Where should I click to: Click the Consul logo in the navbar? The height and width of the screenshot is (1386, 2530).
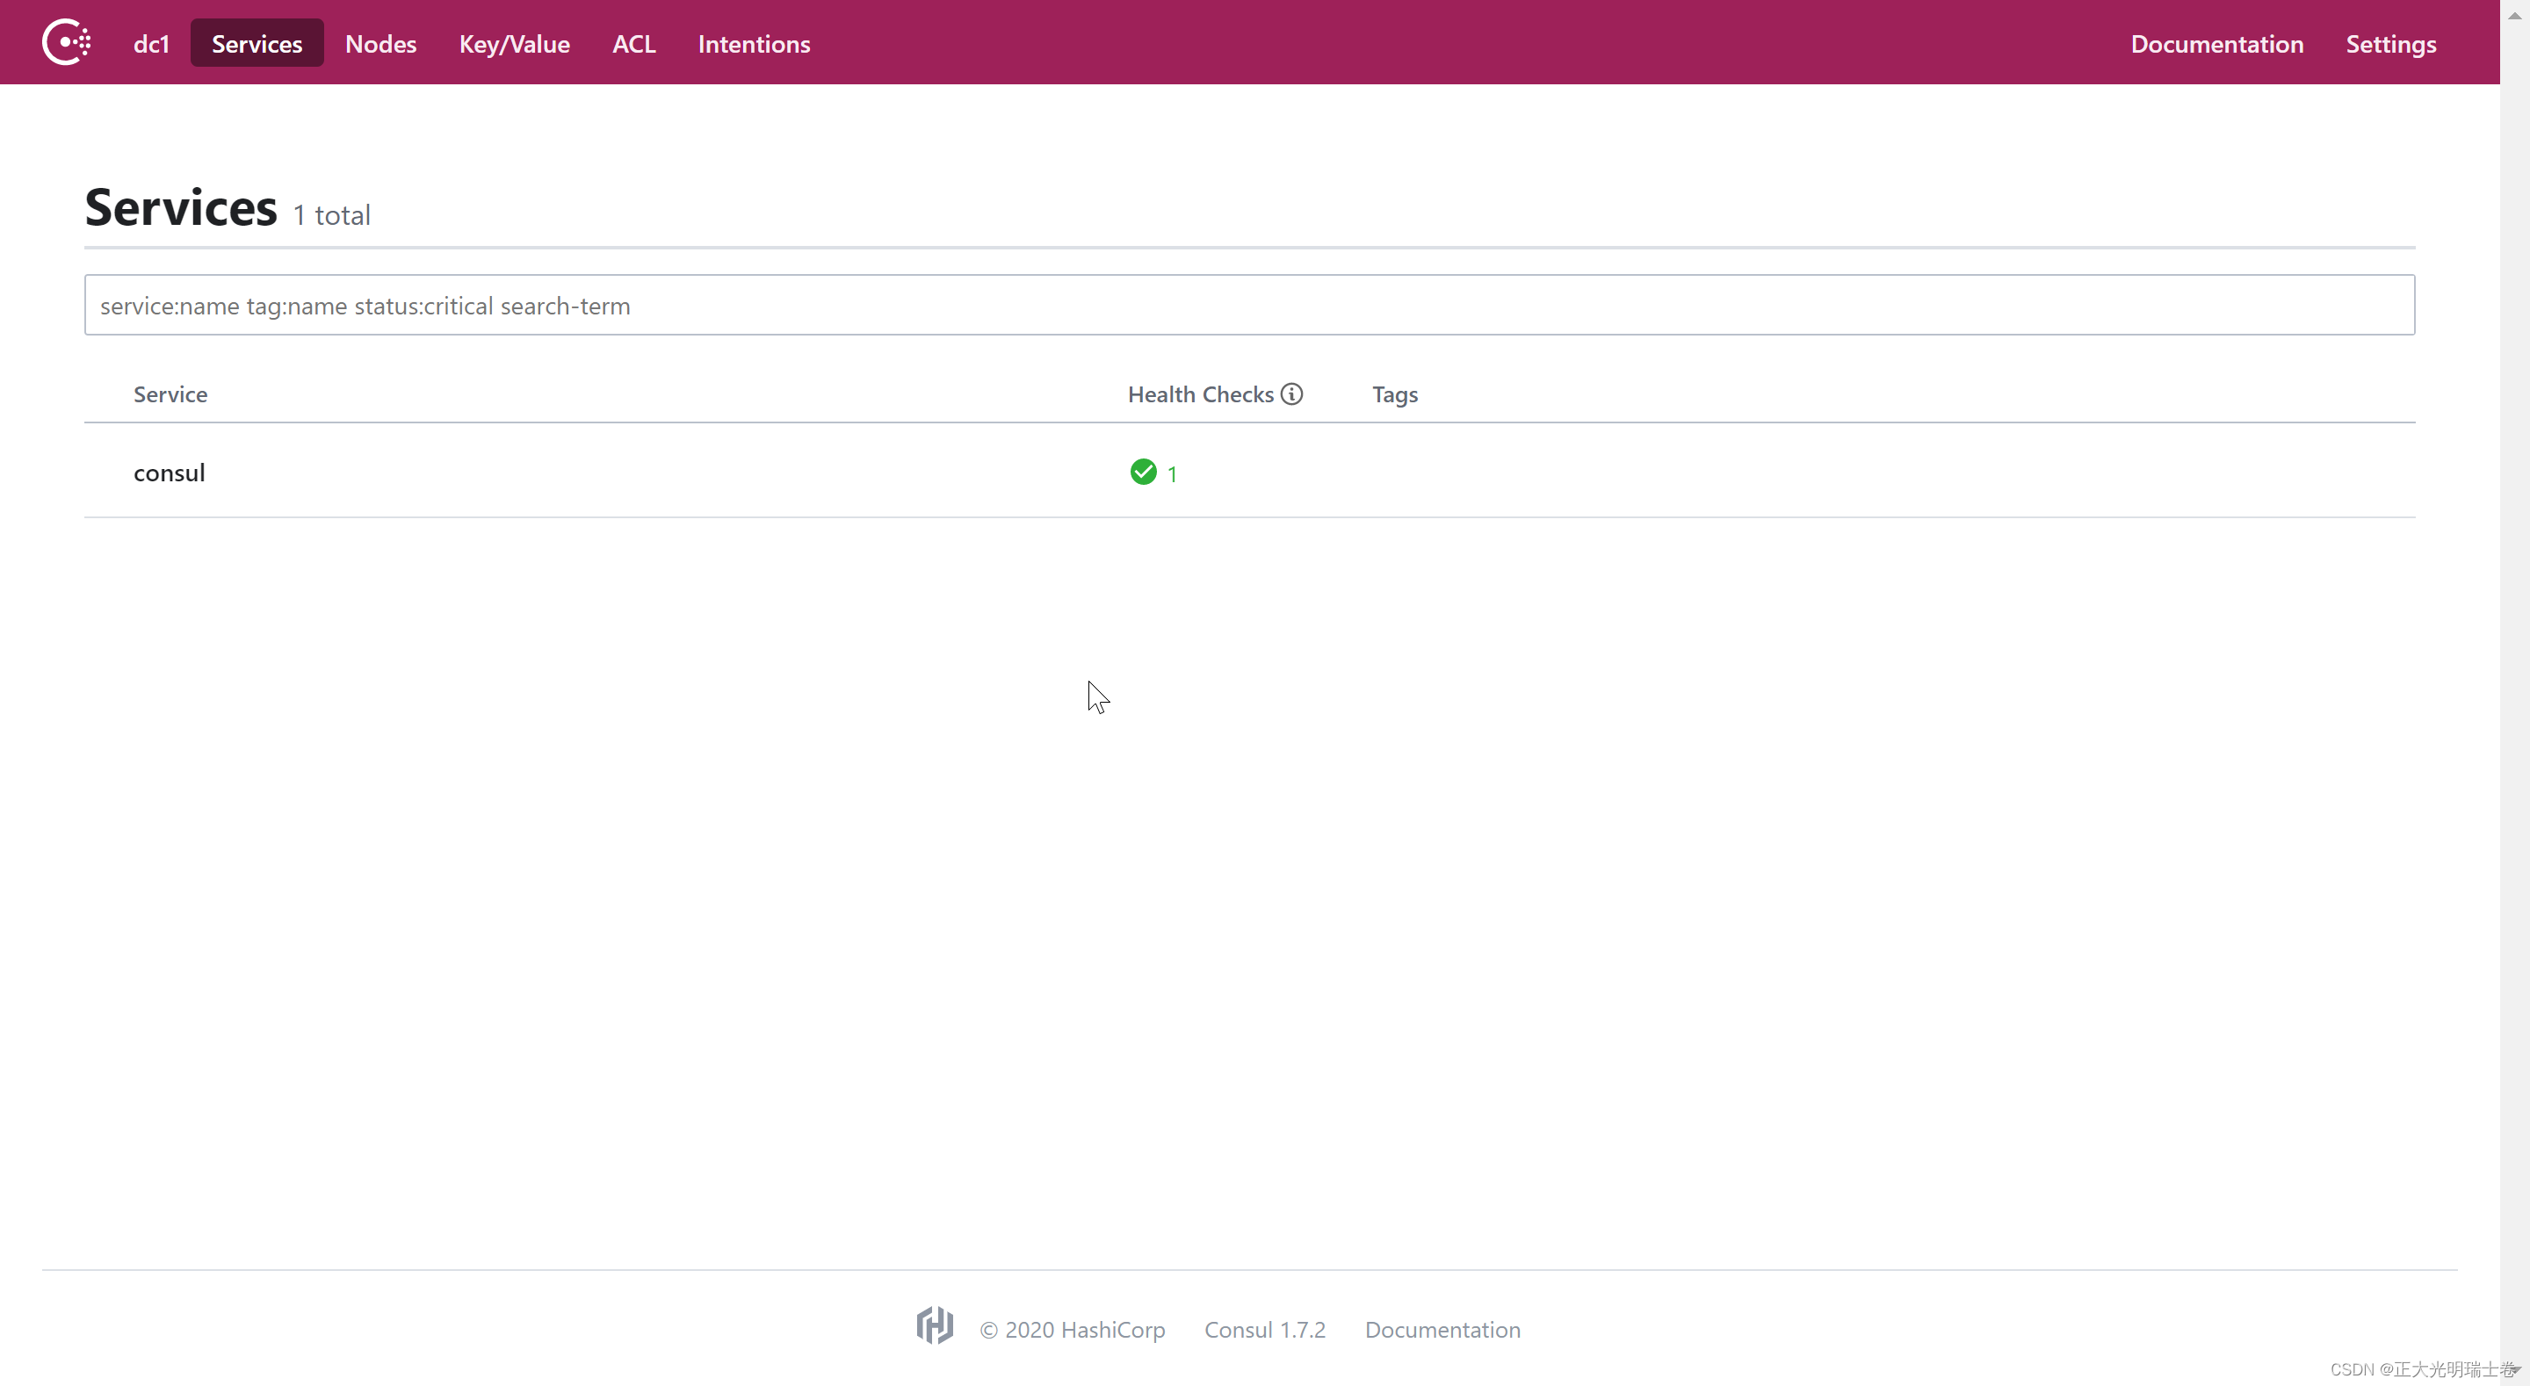(66, 41)
